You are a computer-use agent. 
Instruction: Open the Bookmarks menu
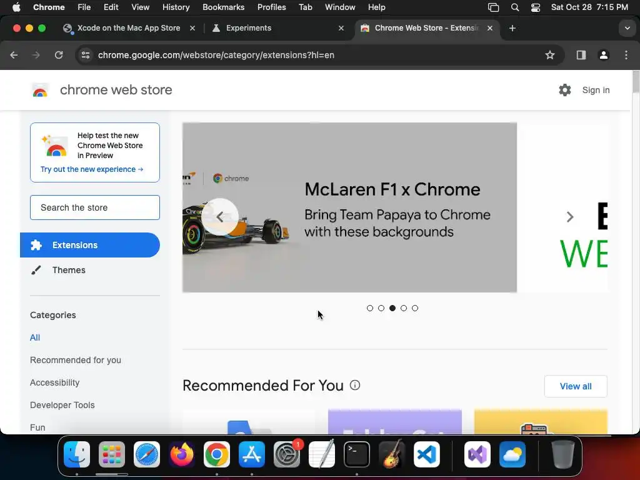[223, 7]
